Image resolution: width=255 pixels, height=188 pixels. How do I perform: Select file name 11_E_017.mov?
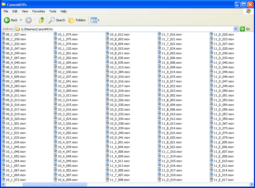click(224, 180)
